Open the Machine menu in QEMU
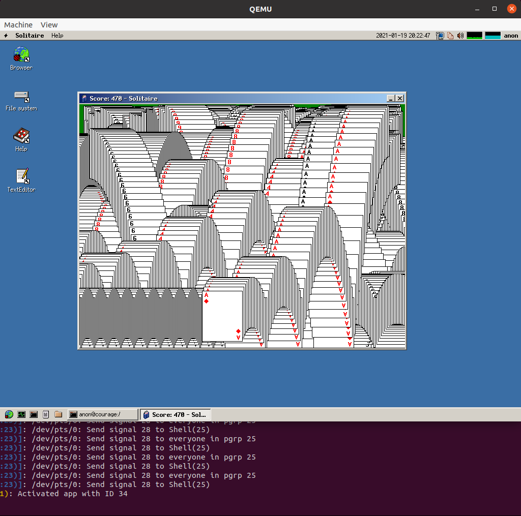 pyautogui.click(x=18, y=24)
